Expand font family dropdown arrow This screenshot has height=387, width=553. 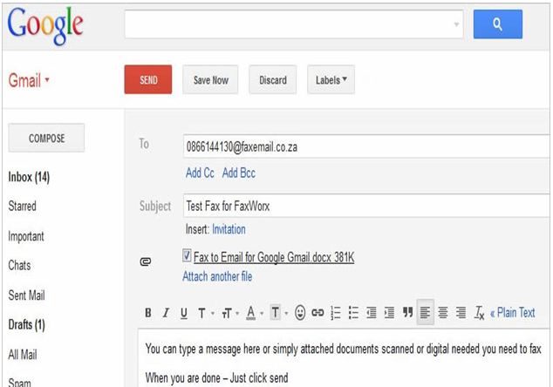212,313
